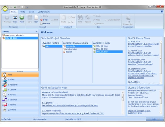Open the 6. Returns navigation step
This screenshot has width=165, height=127.
pos(20,105)
